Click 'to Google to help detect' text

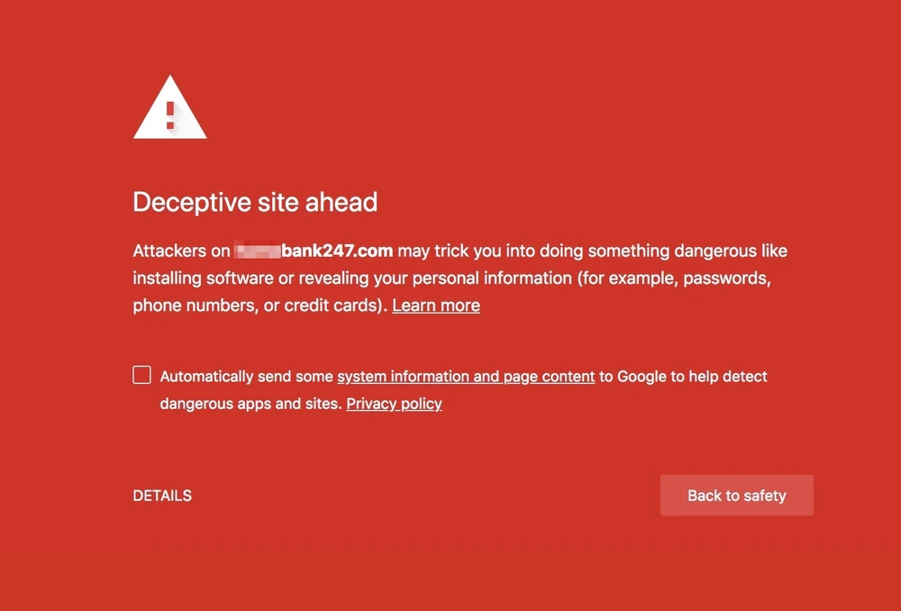pos(683,377)
